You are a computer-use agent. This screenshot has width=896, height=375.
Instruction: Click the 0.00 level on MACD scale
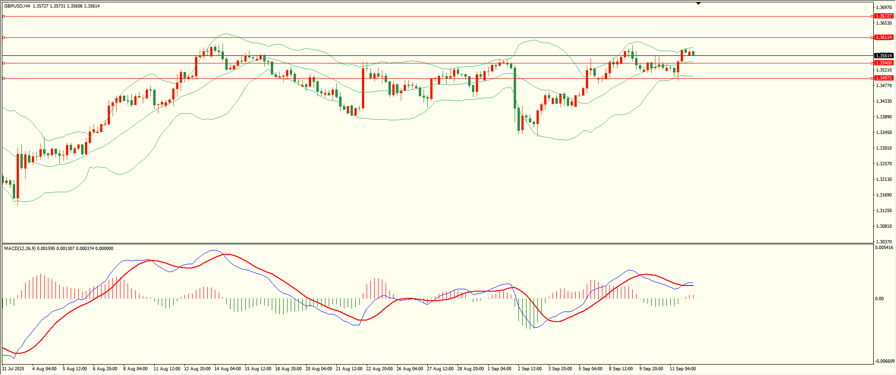point(879,299)
